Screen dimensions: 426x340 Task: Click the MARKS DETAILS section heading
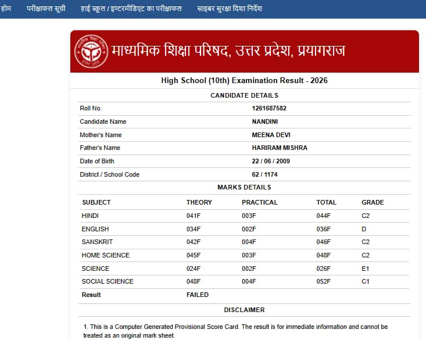(x=244, y=187)
